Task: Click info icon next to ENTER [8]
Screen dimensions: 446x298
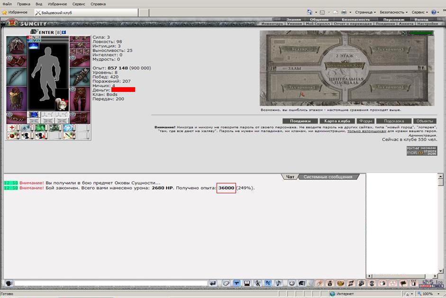Action: pyautogui.click(x=64, y=32)
